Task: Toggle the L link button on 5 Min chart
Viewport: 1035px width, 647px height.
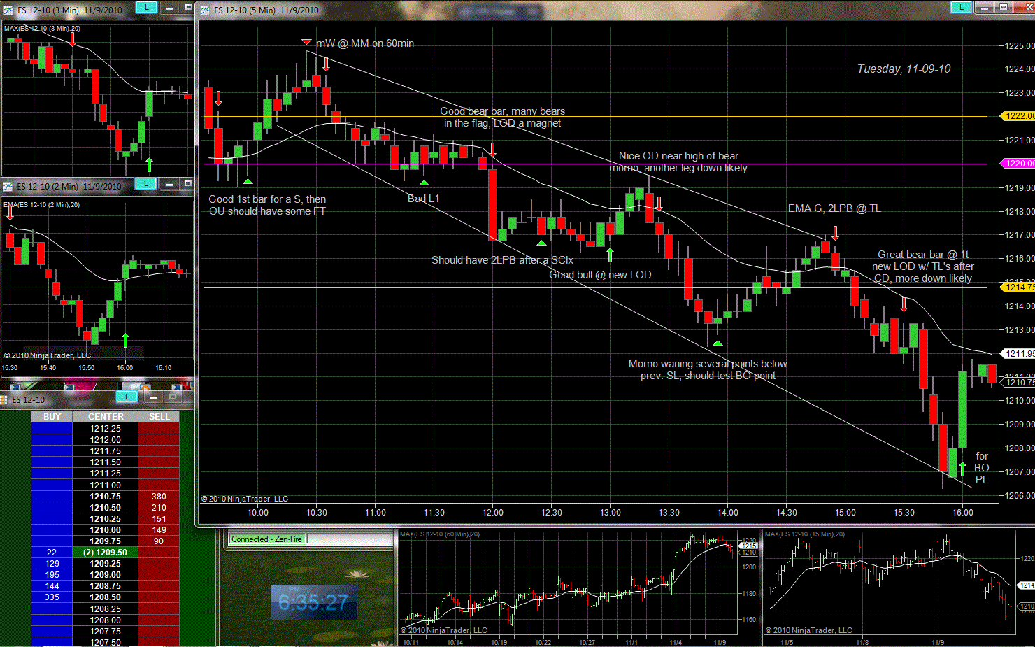Action: pos(961,8)
